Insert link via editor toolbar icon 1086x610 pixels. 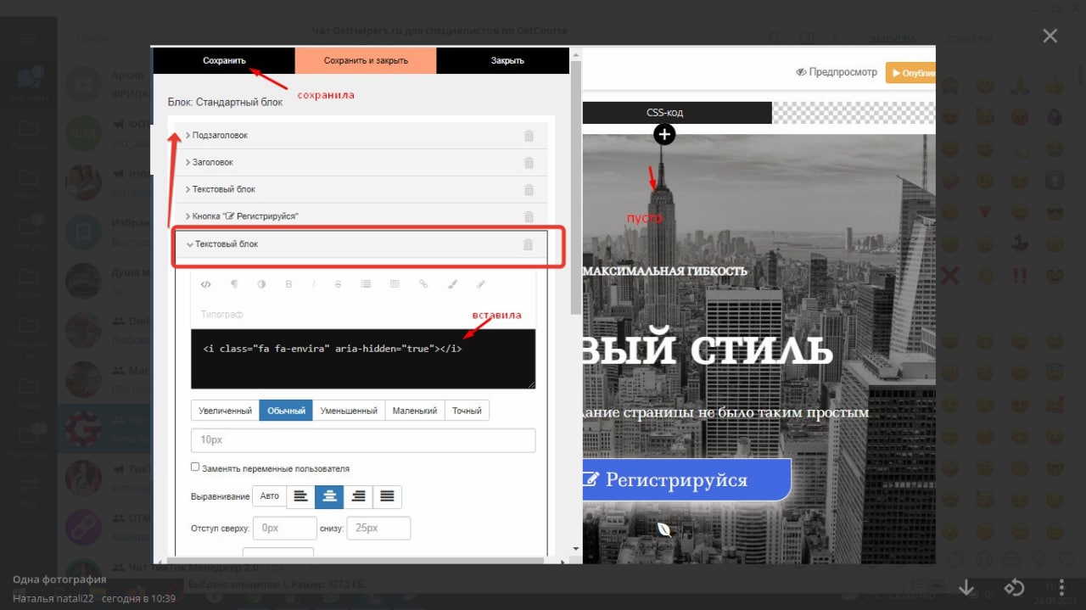tap(423, 284)
